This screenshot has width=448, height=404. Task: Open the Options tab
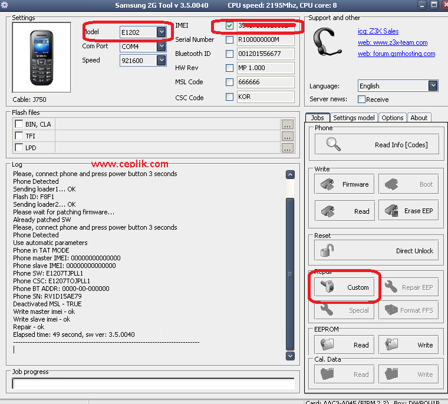coord(392,118)
